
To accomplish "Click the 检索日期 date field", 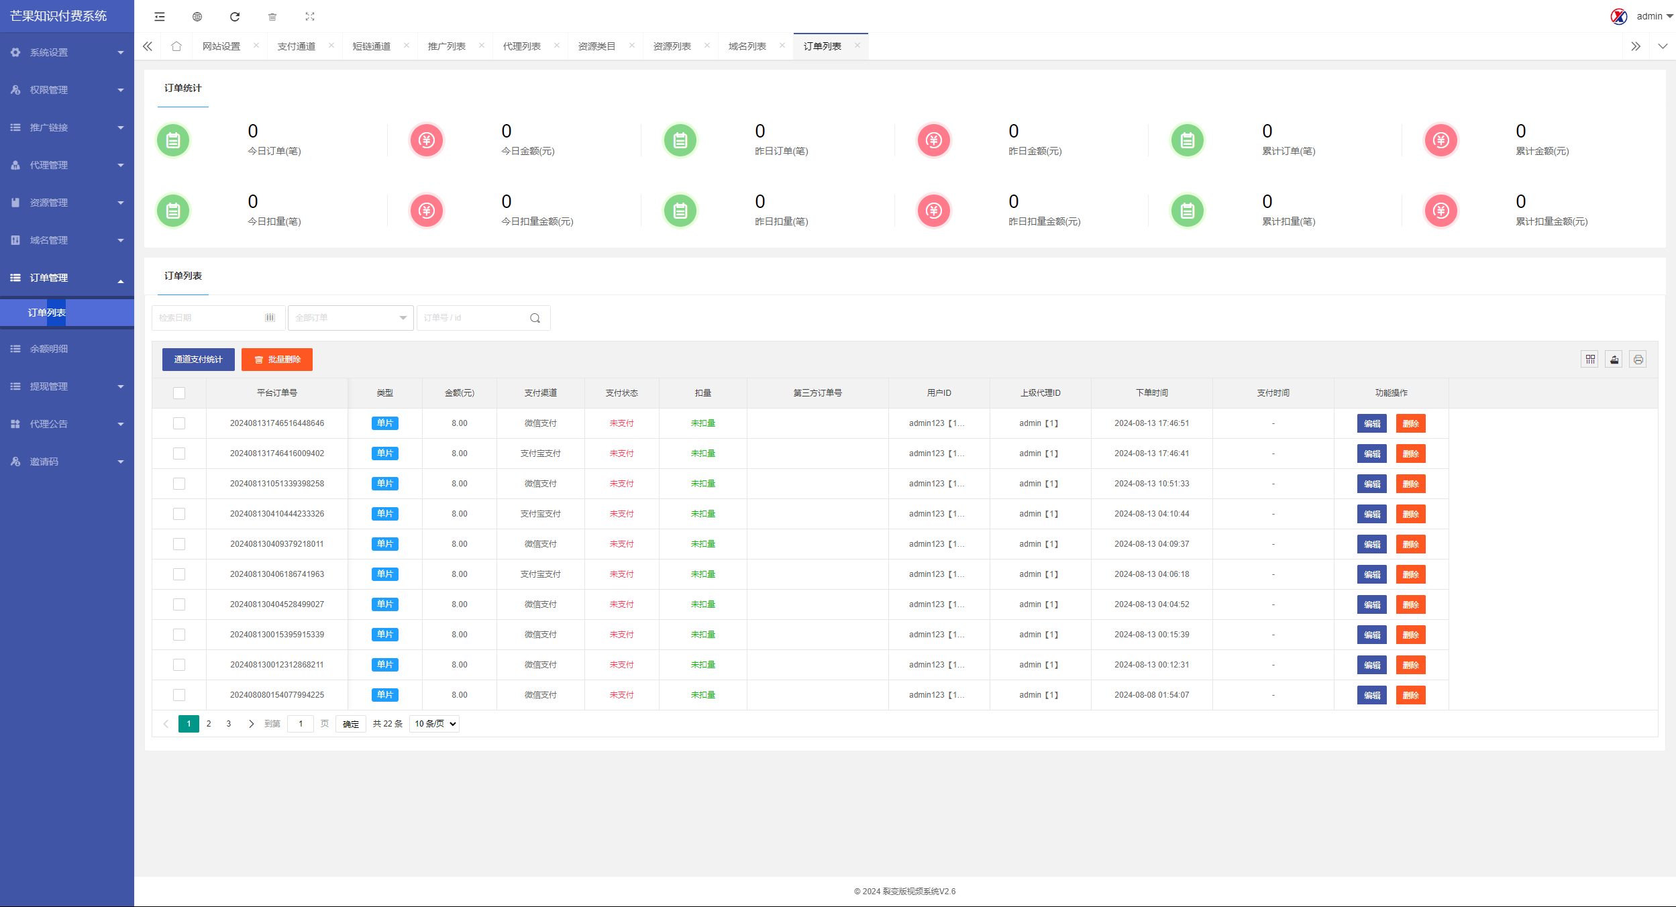I will [x=219, y=318].
